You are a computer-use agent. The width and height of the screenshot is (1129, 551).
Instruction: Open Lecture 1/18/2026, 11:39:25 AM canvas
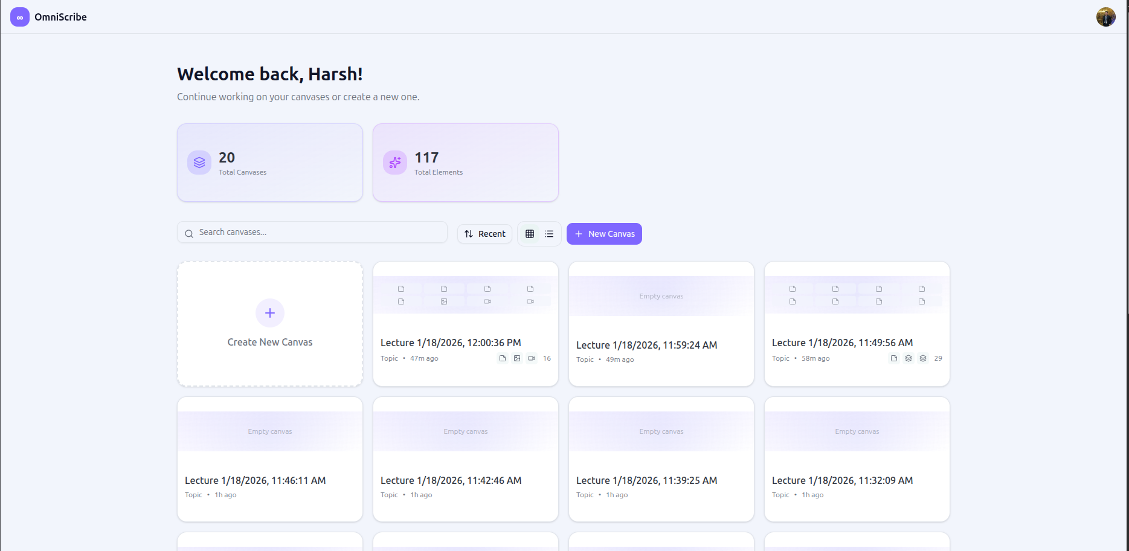pyautogui.click(x=661, y=459)
